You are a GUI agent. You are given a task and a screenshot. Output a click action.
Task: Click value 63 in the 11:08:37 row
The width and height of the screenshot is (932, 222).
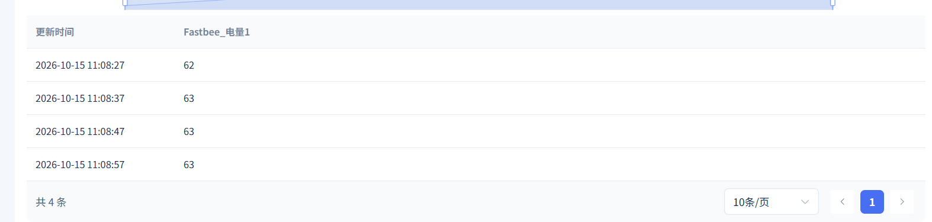(189, 98)
